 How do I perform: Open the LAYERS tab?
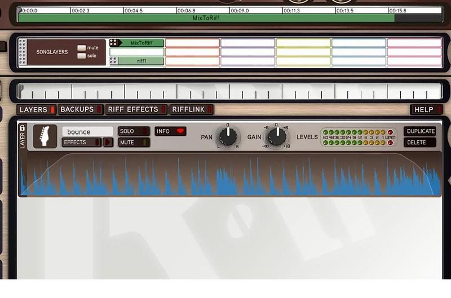point(37,109)
